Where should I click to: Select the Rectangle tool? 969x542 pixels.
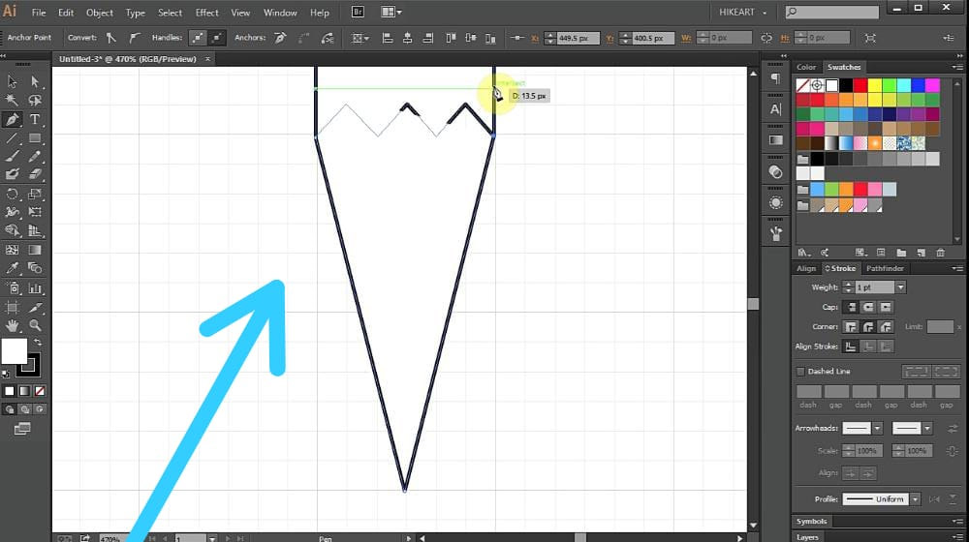point(35,138)
